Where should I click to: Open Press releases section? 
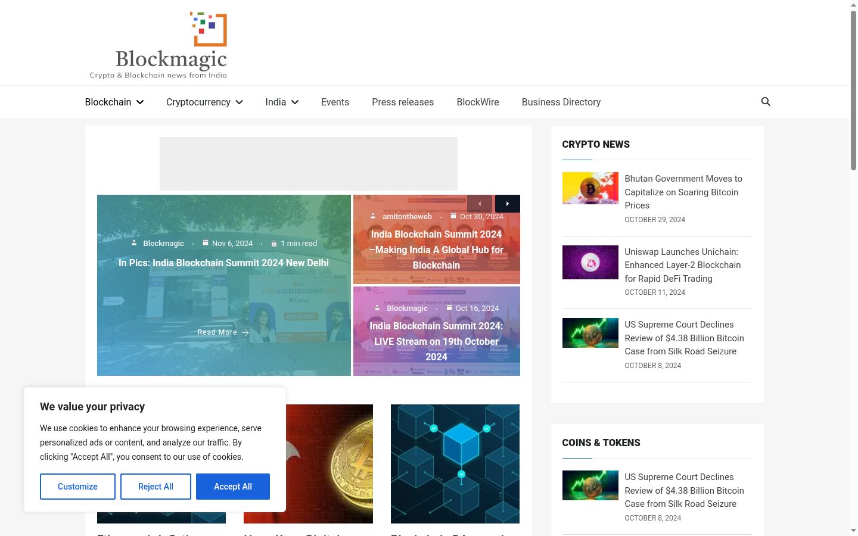point(403,102)
